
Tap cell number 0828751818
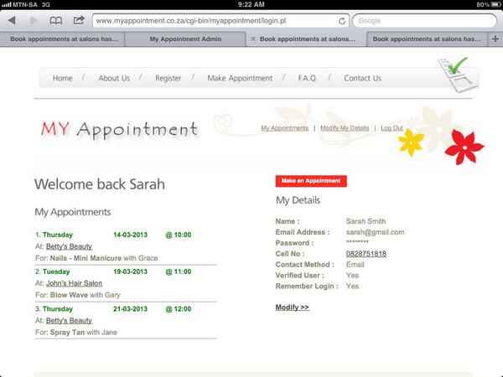point(366,254)
